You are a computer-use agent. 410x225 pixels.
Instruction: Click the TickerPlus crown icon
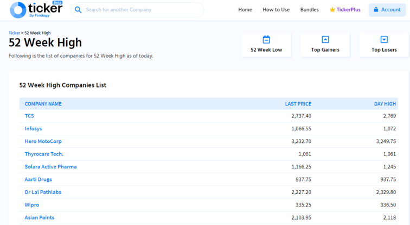pos(332,10)
